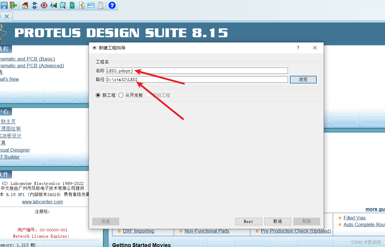This screenshot has width=385, height=247.
Task: Open the 3D Visualizer eye icon
Action: pyautogui.click(x=53, y=5)
